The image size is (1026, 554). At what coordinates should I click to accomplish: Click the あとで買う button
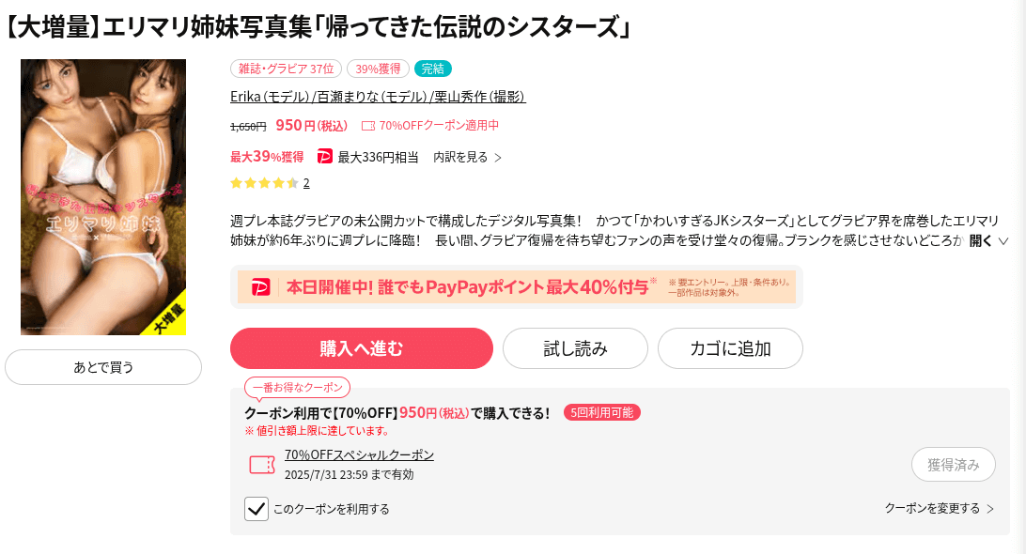(x=103, y=367)
